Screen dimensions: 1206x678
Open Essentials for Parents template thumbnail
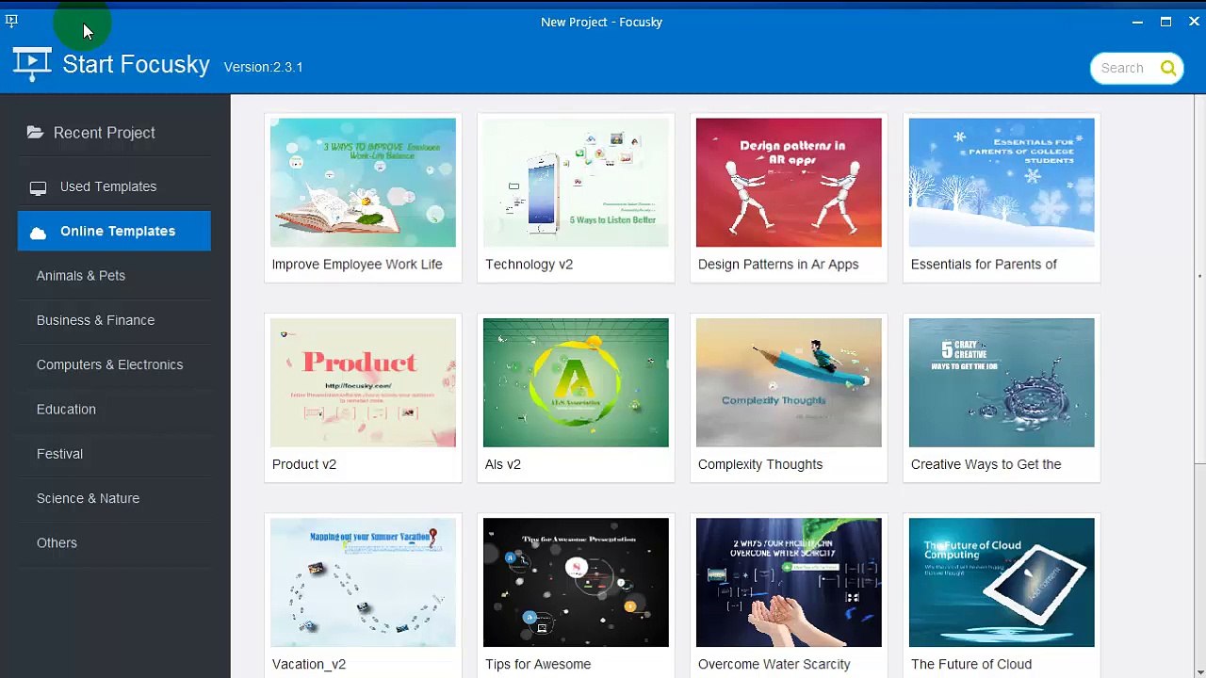click(x=1002, y=182)
